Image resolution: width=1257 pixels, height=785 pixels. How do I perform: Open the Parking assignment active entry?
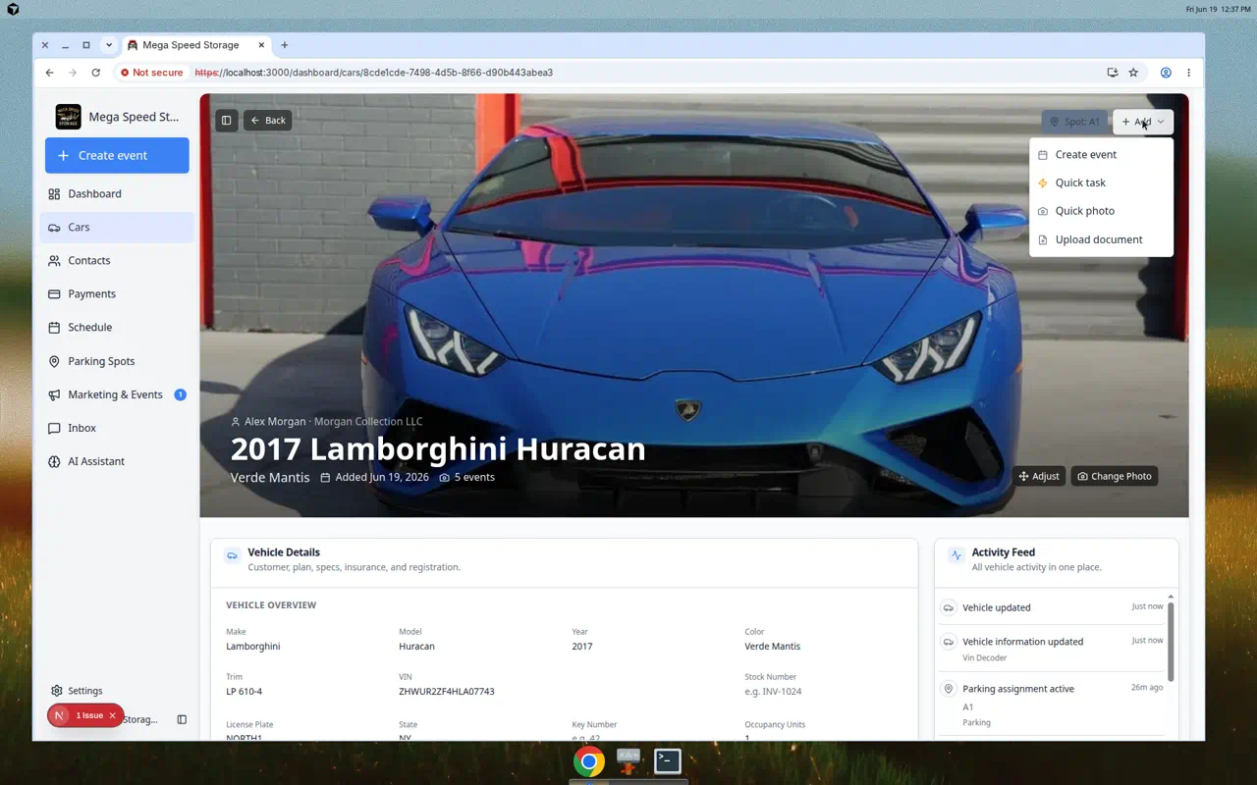(x=1052, y=704)
